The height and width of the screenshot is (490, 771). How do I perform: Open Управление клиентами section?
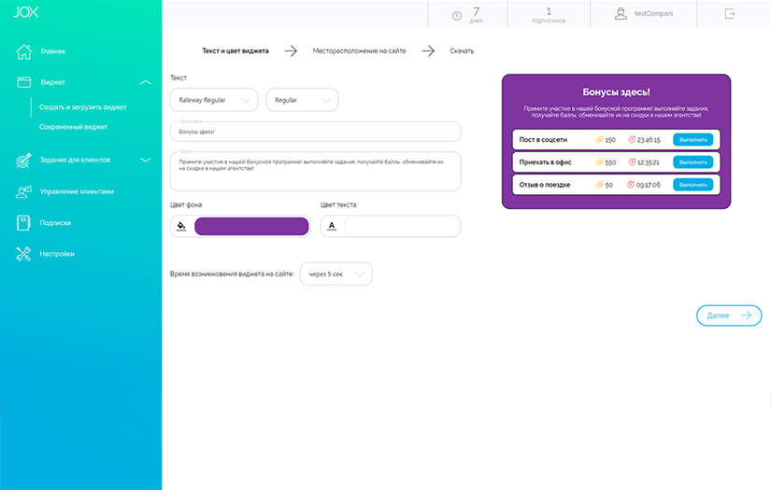[77, 191]
